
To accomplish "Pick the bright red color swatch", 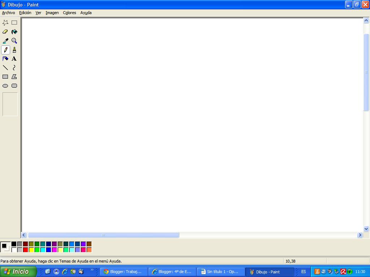I will pyautogui.click(x=26, y=250).
